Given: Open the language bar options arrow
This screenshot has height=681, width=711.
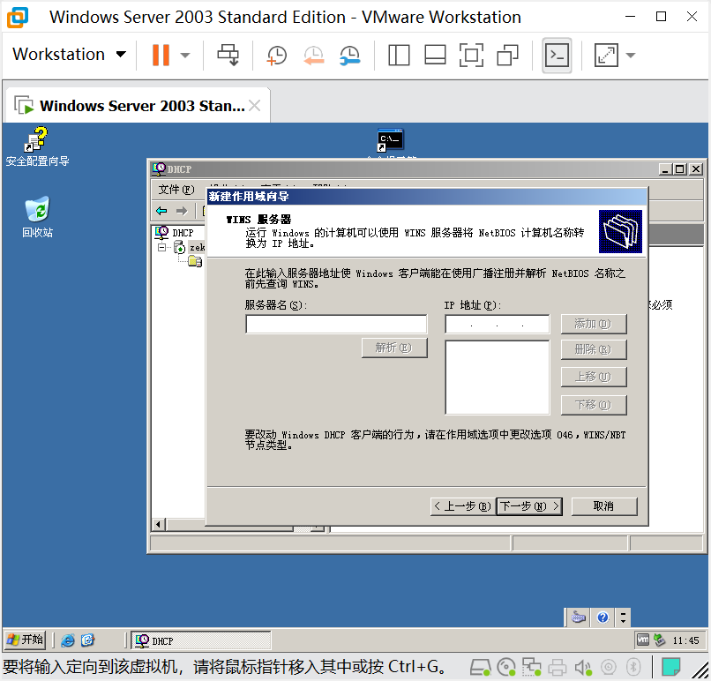Looking at the screenshot, I should (x=623, y=617).
